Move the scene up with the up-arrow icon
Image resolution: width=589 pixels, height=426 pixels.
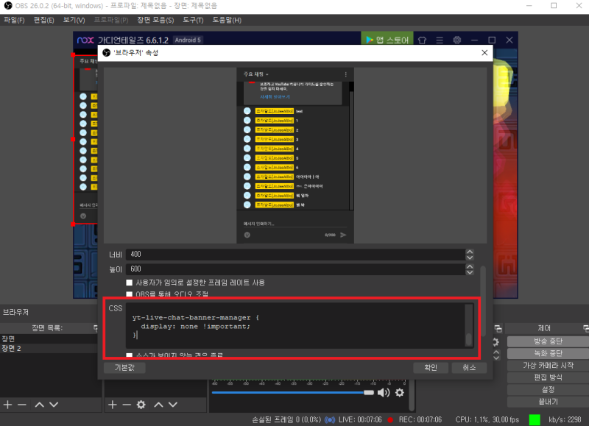(x=39, y=404)
